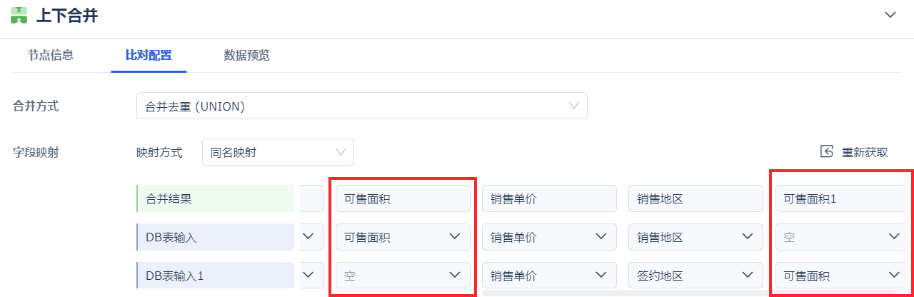Click the 重新获取 refresh icon
Viewport: 914px width, 297px height.
[827, 151]
